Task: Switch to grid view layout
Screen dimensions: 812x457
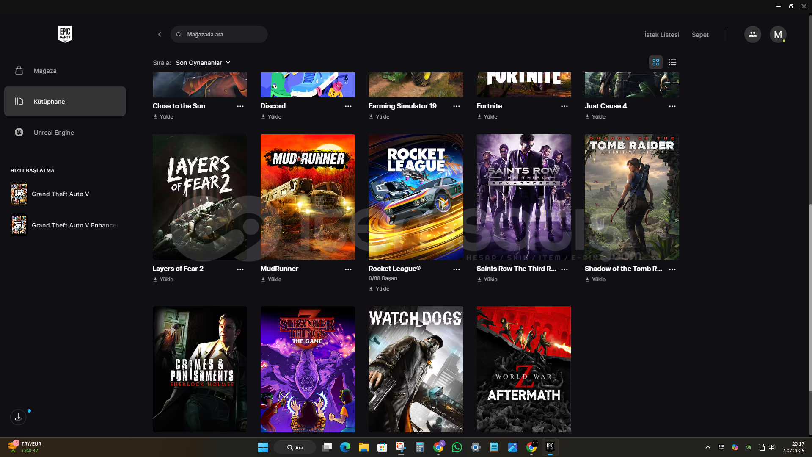Action: click(655, 62)
